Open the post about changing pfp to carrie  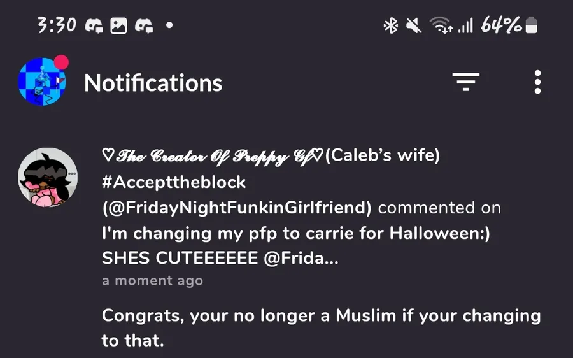[x=296, y=233]
